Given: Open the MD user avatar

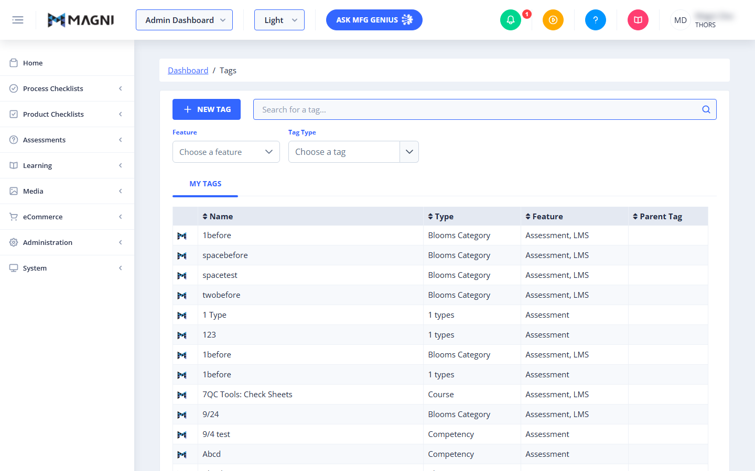Looking at the screenshot, I should pyautogui.click(x=681, y=20).
